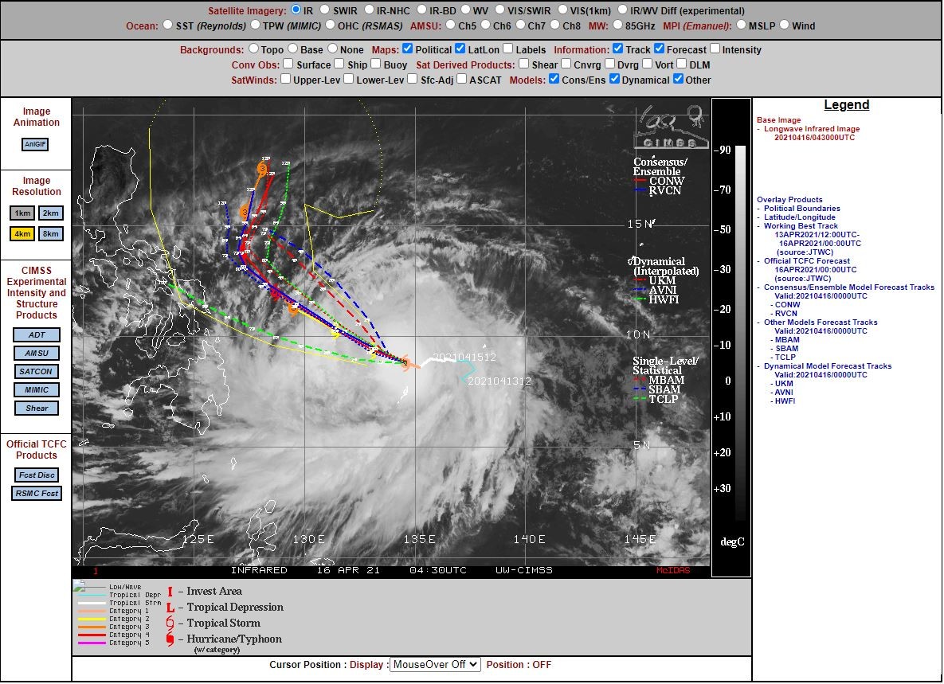Open the MouseOver Off display dropdown

click(435, 664)
